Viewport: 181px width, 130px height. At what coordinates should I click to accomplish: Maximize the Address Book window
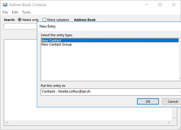[x=160, y=5]
